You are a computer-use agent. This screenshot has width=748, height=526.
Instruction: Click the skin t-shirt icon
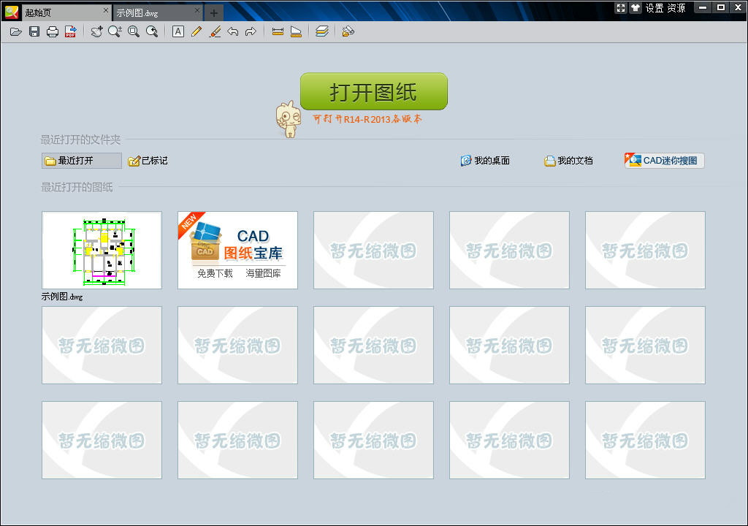click(634, 8)
